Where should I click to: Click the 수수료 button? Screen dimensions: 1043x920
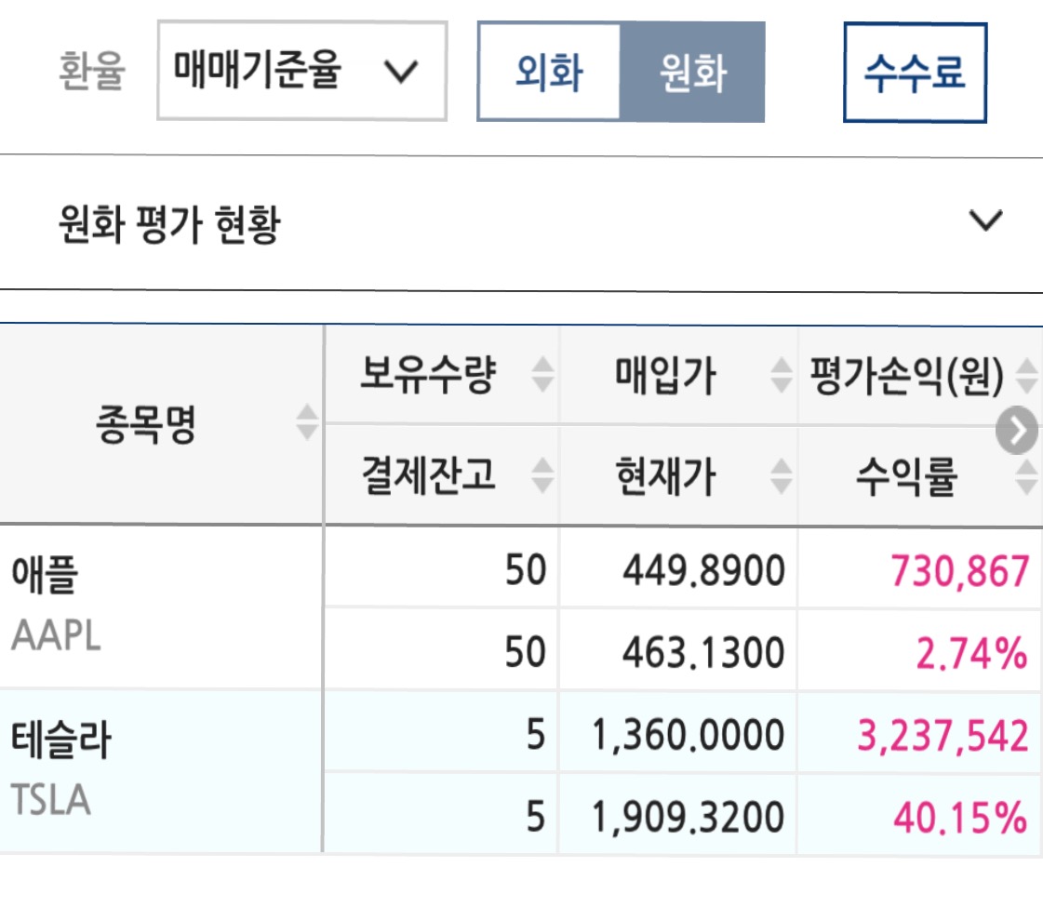915,73
